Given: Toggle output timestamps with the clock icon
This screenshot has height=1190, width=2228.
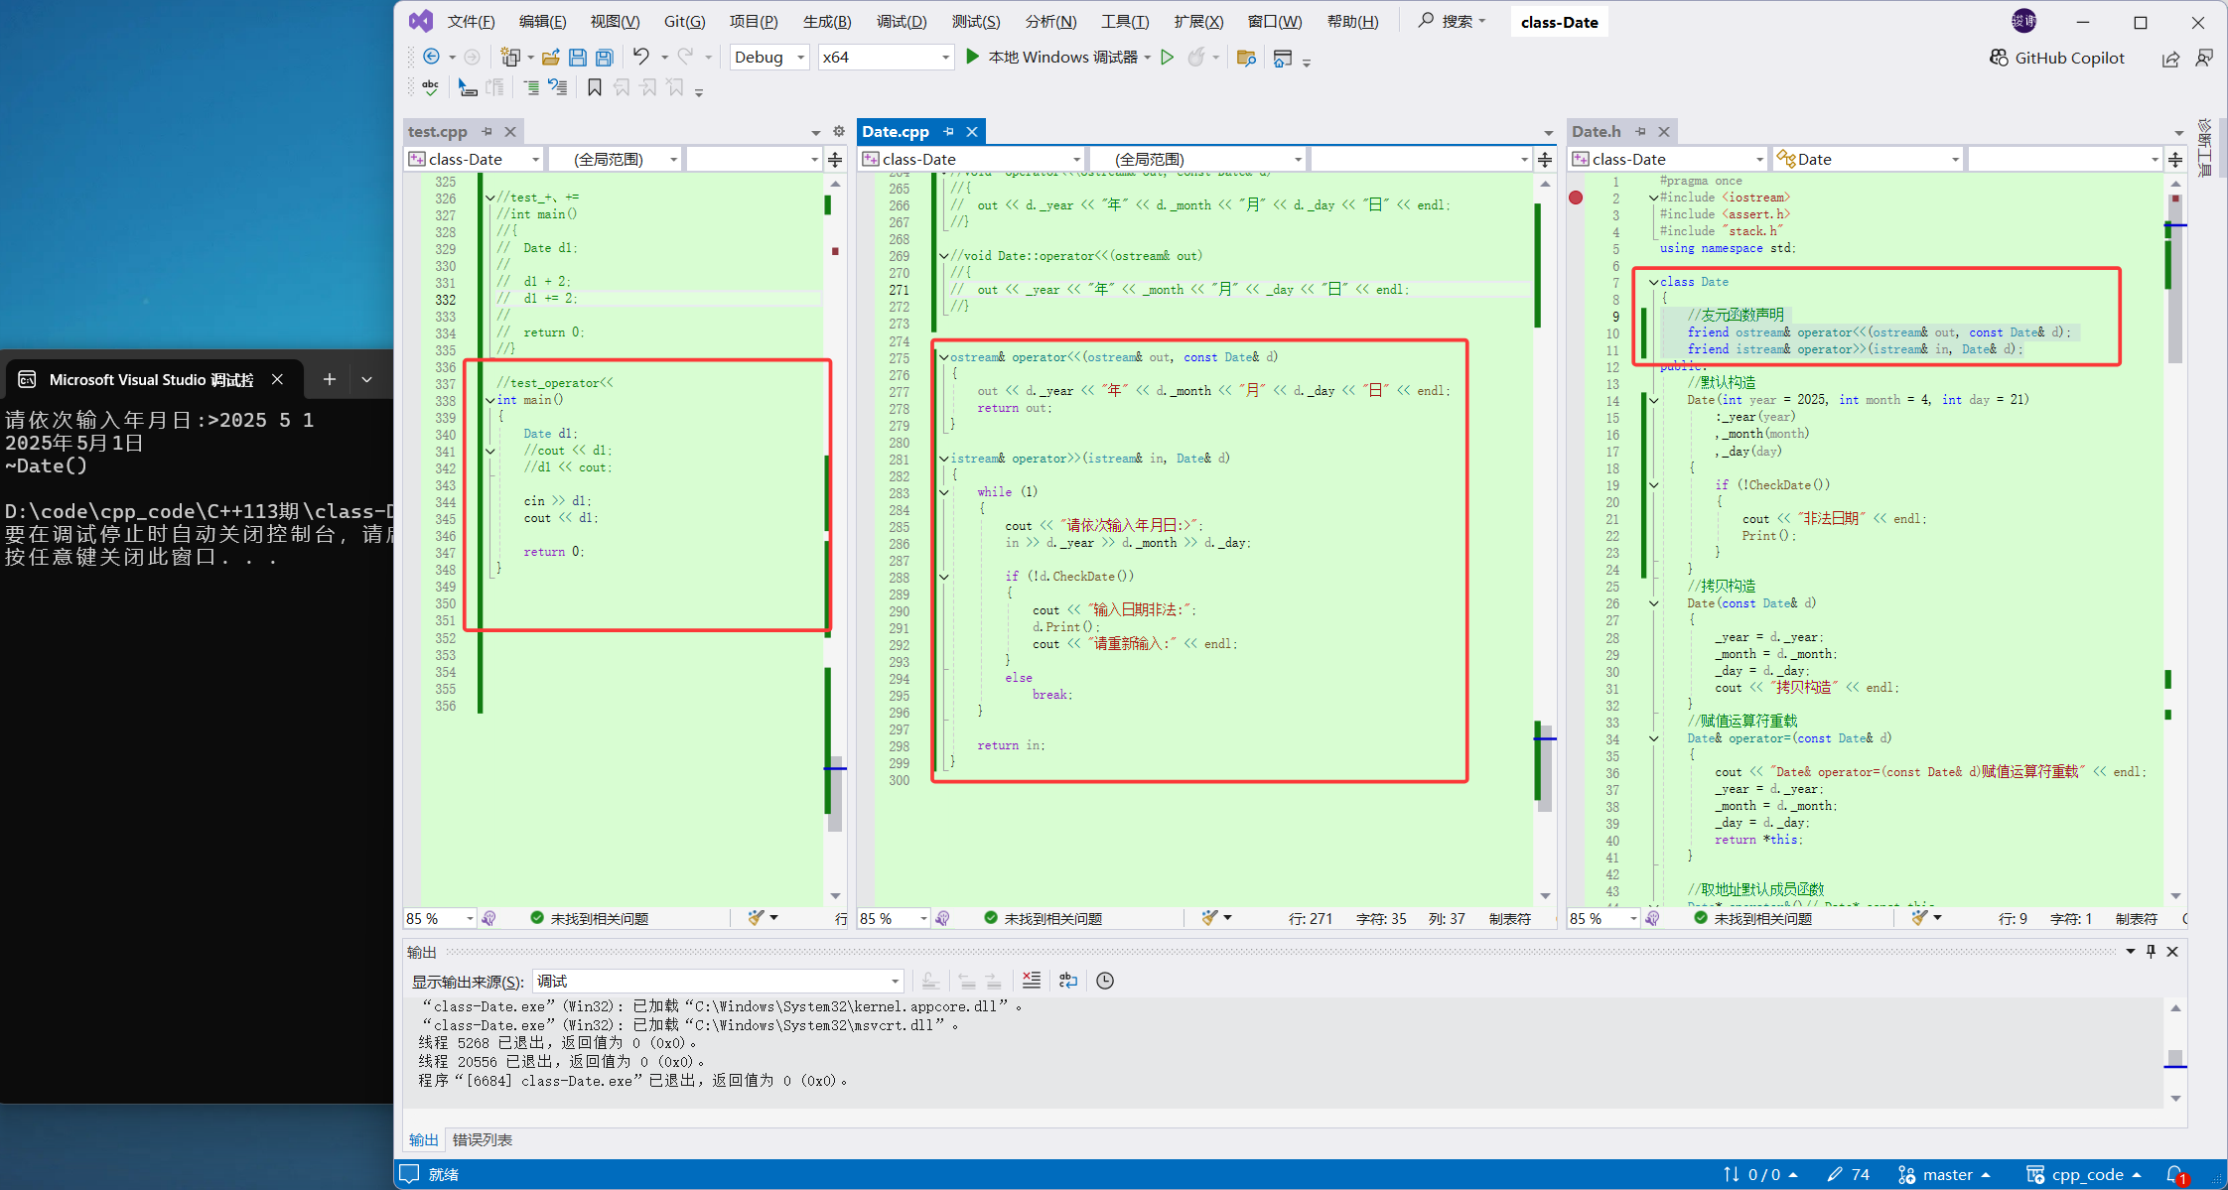Looking at the screenshot, I should 1105,981.
